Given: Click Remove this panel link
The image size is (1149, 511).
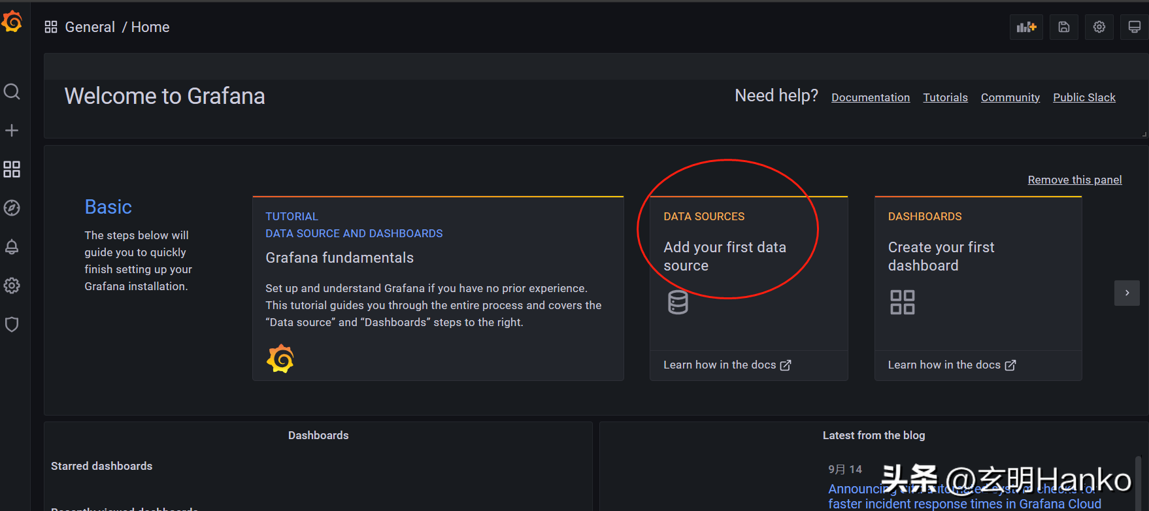Looking at the screenshot, I should pyautogui.click(x=1074, y=180).
